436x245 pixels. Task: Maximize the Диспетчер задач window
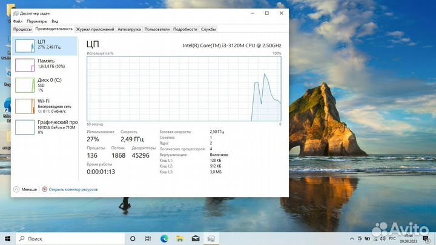(267, 13)
